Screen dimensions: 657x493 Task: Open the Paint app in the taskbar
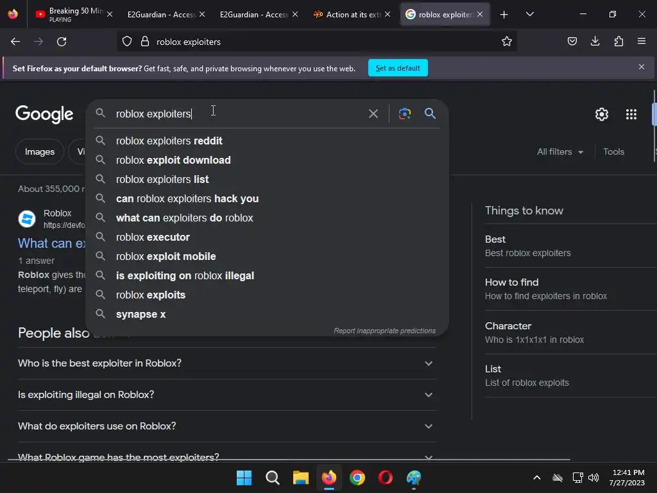tap(414, 478)
